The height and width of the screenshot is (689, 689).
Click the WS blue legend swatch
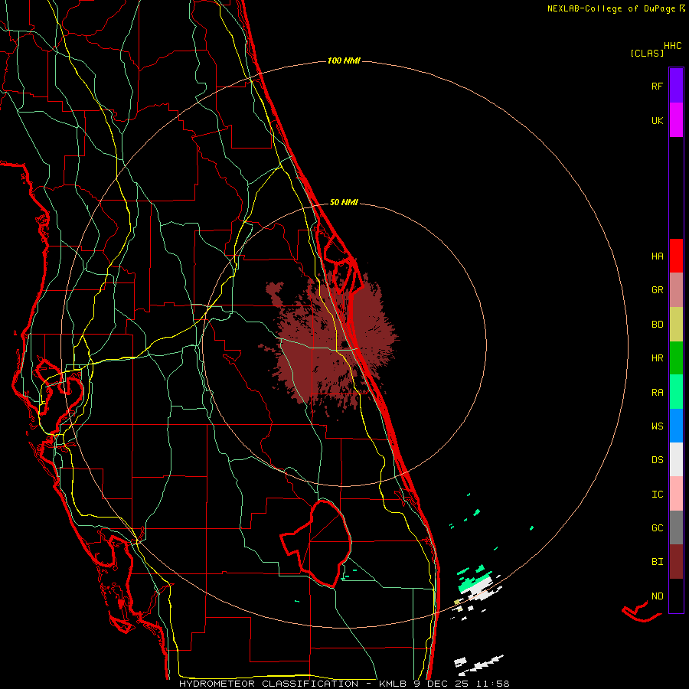676,426
